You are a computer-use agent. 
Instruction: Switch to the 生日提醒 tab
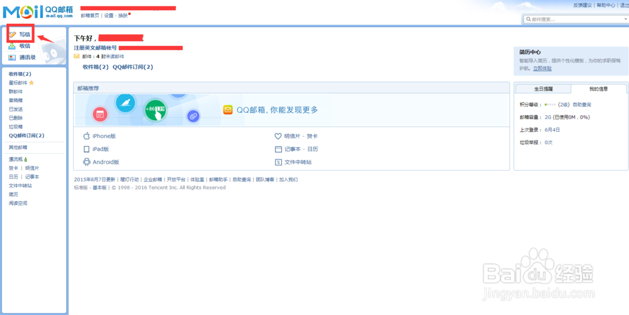pos(543,89)
